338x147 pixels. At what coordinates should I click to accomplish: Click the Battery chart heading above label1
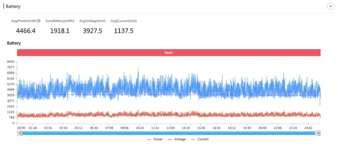[x=14, y=43]
